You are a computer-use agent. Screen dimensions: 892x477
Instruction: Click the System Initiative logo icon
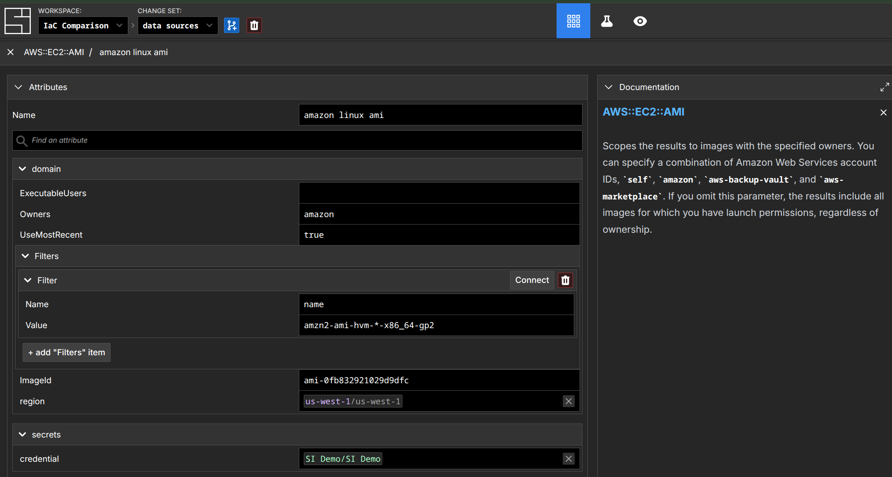pos(17,21)
